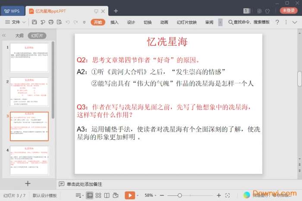The height and width of the screenshot is (201, 302).
Task: Click the status bar icon right of Reading view
Action: coord(116,195)
